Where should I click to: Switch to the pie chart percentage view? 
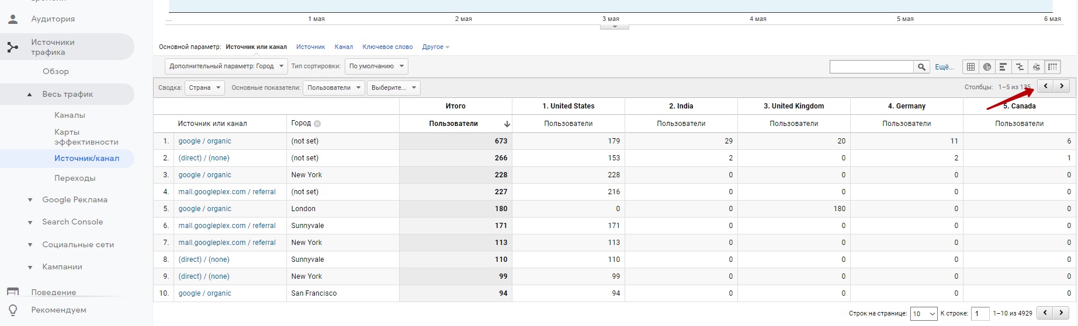click(987, 67)
